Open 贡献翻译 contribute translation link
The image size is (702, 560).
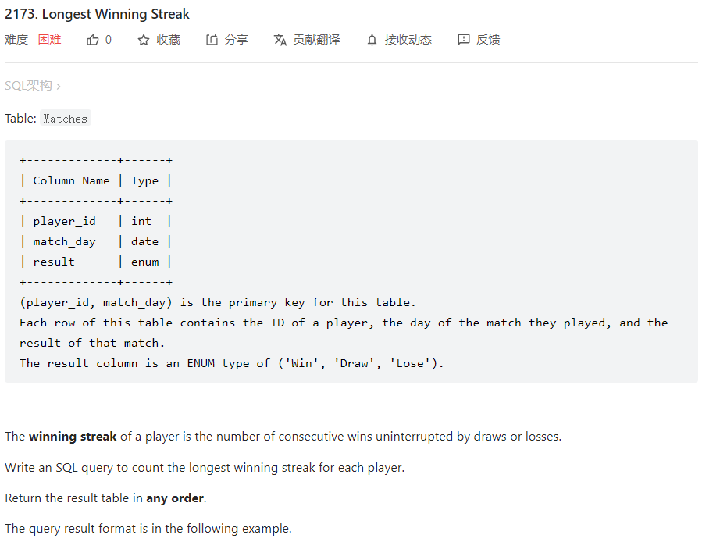pos(316,40)
